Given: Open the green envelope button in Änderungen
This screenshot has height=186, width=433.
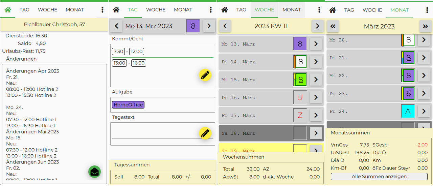Looking at the screenshot, I should [x=95, y=172].
